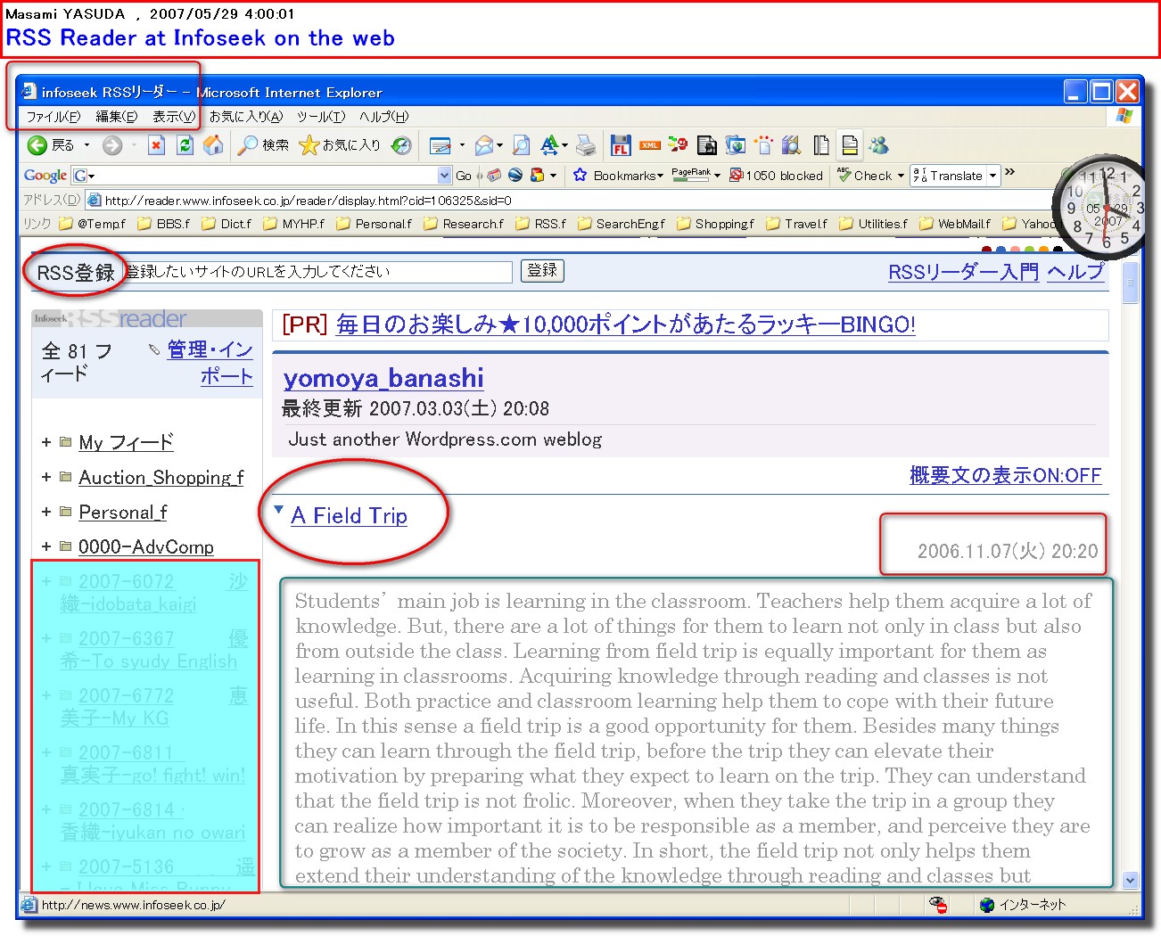Viewport: 1161px width, 936px height.
Task: Click the green Back arrow button
Action: click(37, 145)
